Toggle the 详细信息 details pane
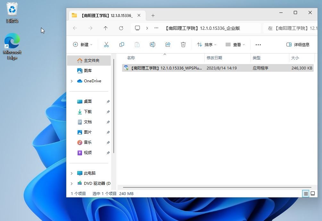The image size is (322, 221). click(x=297, y=45)
